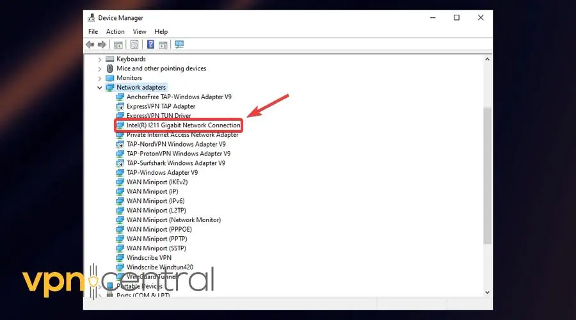
Task: Click the TAP-Windows Adapter V9 icon
Action: click(x=120, y=173)
